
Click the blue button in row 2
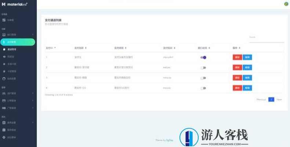coord(247,67)
